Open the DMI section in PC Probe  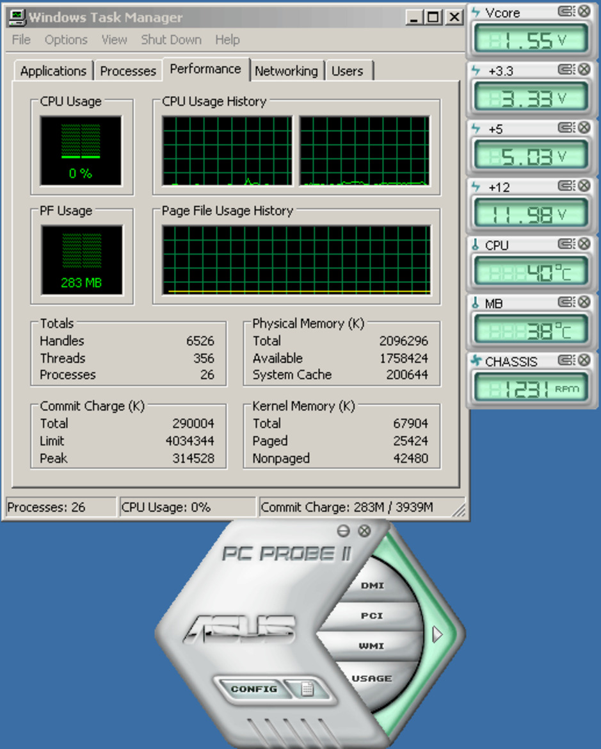click(x=372, y=586)
